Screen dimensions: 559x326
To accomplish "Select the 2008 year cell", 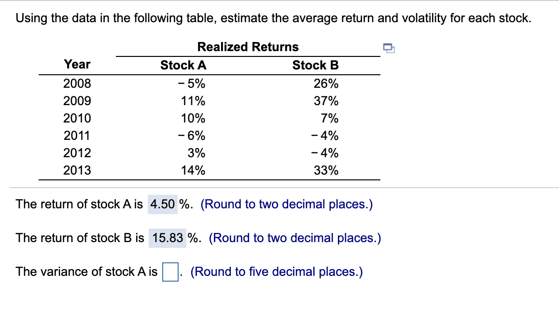I will pyautogui.click(x=77, y=83).
